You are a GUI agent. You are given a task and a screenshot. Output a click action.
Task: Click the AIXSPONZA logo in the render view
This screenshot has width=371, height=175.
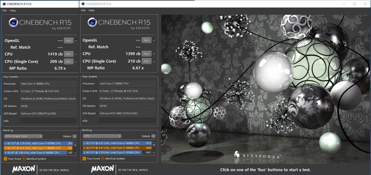257,155
